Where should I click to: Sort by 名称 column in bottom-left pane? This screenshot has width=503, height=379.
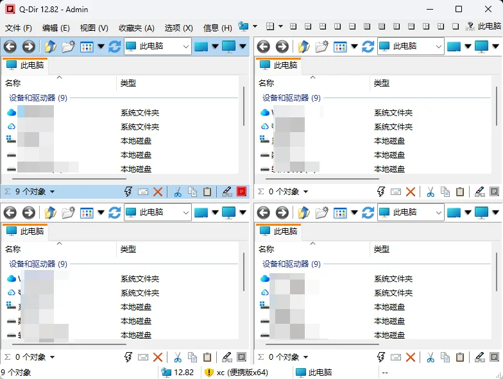(59, 249)
